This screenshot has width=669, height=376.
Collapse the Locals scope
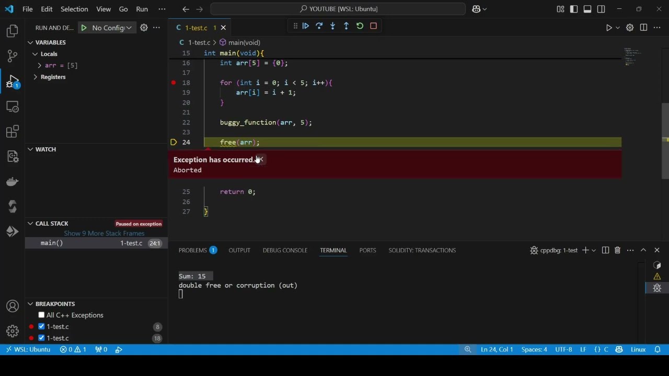coord(35,54)
